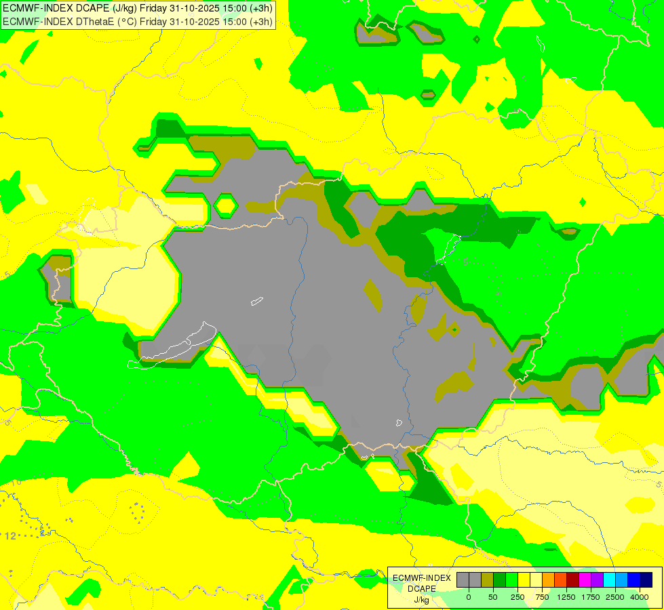Select the legend value 250

click(517, 597)
